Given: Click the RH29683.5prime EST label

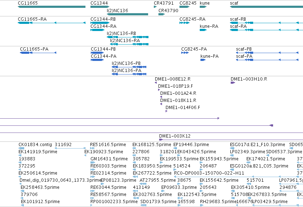Looking at the screenshot, I should (x=218, y=202).
